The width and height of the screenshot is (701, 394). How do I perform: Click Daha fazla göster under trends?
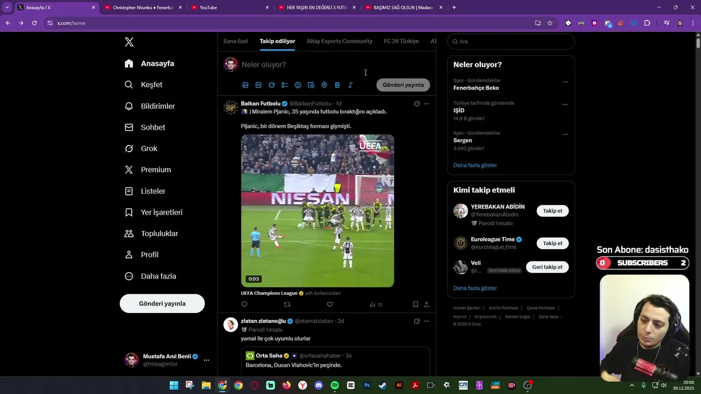[x=475, y=165]
